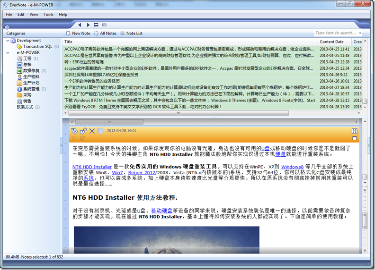This screenshot has width=375, height=270.
Task: Follow the Server 2012 link
Action: point(142,172)
